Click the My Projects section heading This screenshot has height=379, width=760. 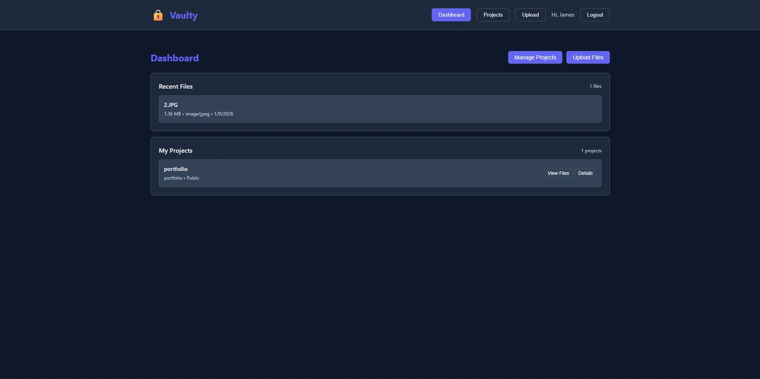pyautogui.click(x=175, y=151)
